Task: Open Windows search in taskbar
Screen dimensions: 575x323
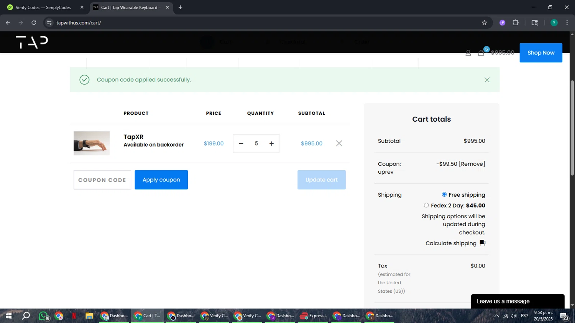Action: 26,316
